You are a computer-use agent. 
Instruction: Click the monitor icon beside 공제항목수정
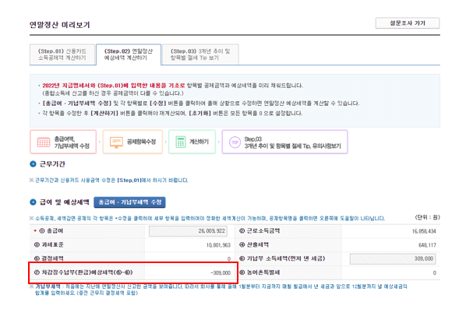click(x=116, y=142)
